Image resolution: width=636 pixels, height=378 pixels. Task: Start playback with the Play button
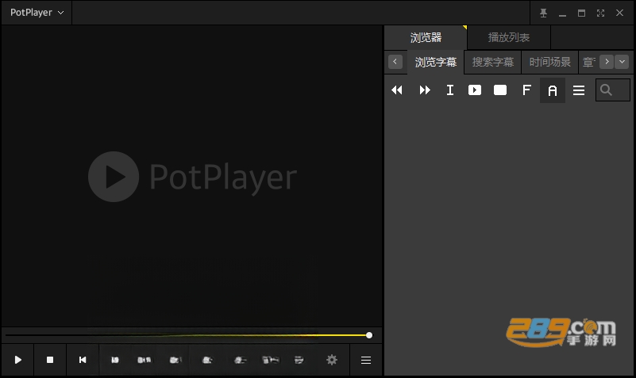pos(17,360)
